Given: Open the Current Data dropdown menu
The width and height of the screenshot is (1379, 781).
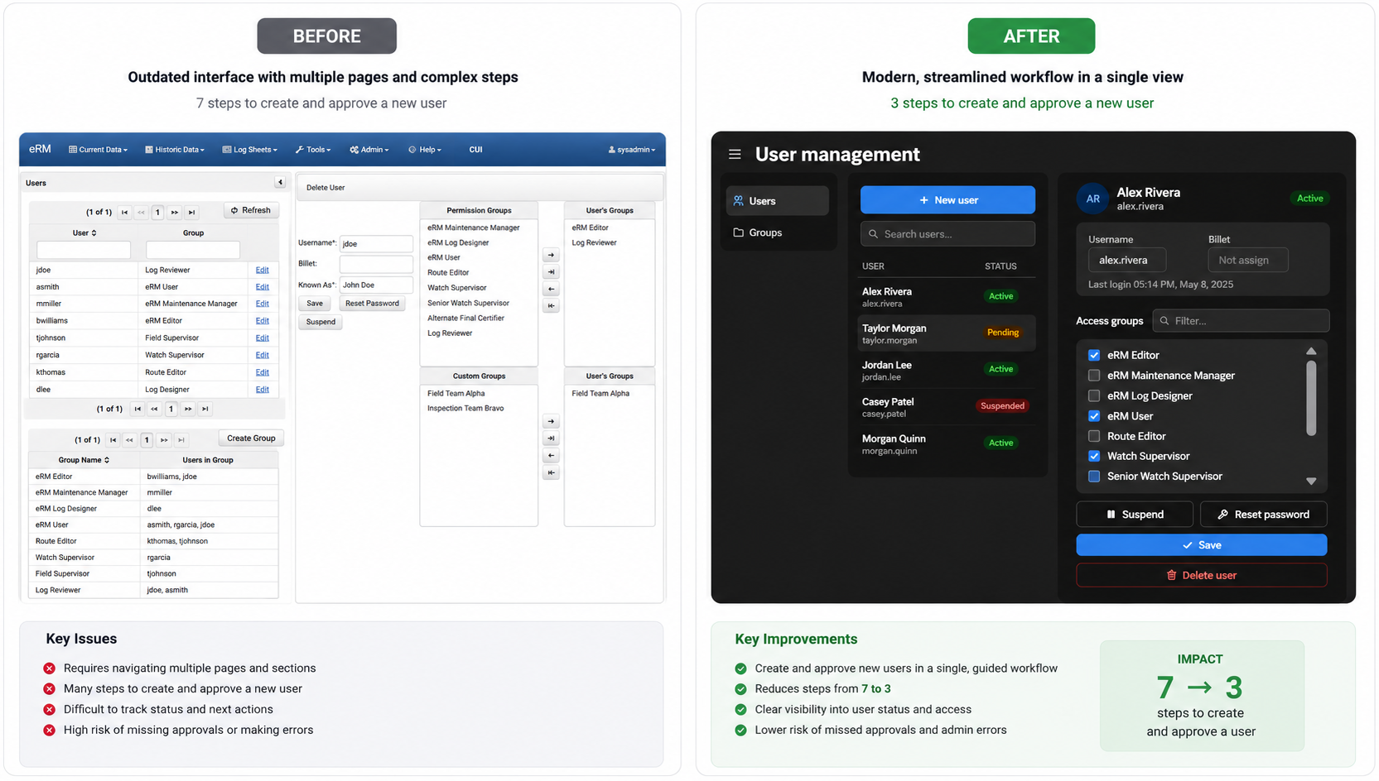Looking at the screenshot, I should click(x=99, y=150).
